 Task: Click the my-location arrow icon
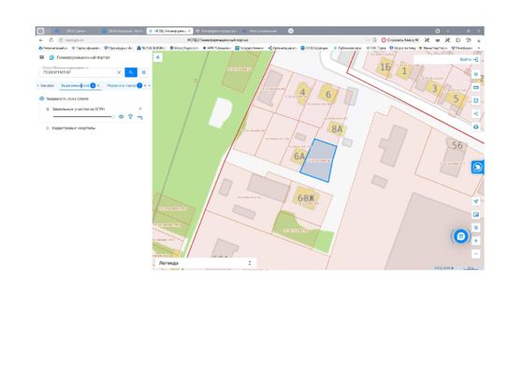point(476,201)
